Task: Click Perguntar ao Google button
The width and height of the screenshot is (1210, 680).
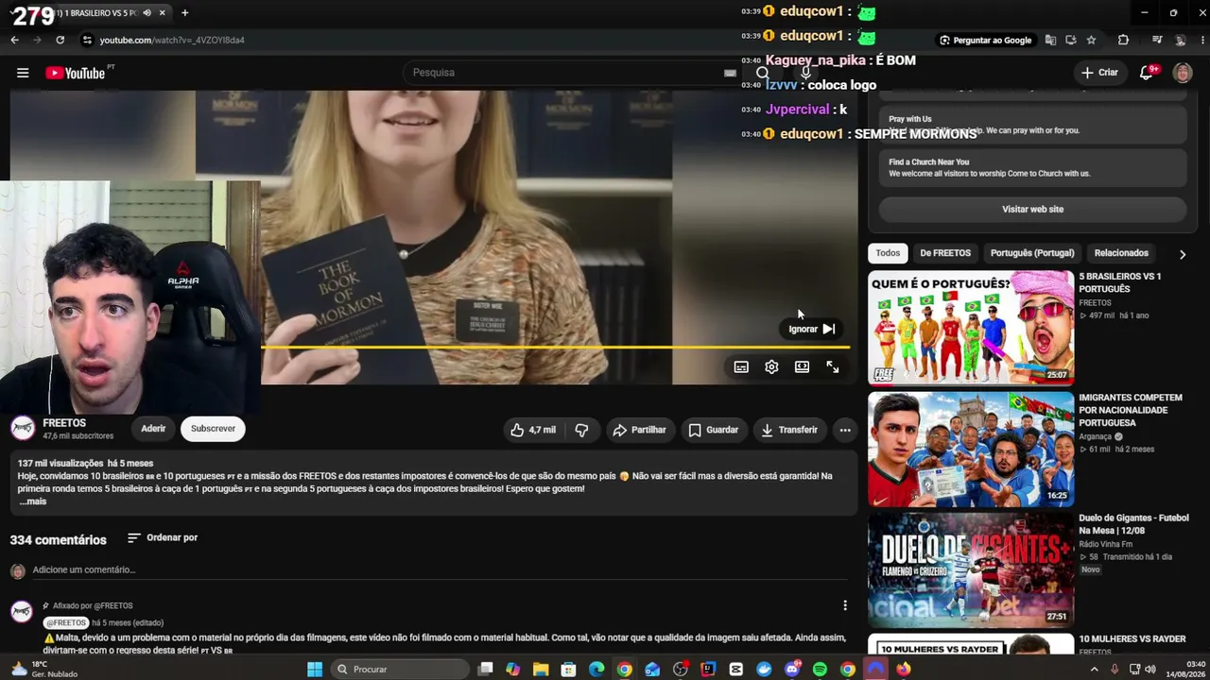Action: point(985,40)
